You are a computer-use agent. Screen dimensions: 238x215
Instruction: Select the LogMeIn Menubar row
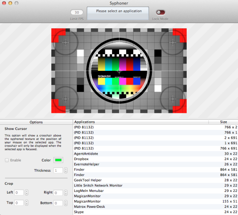pyautogui.click(x=155, y=191)
